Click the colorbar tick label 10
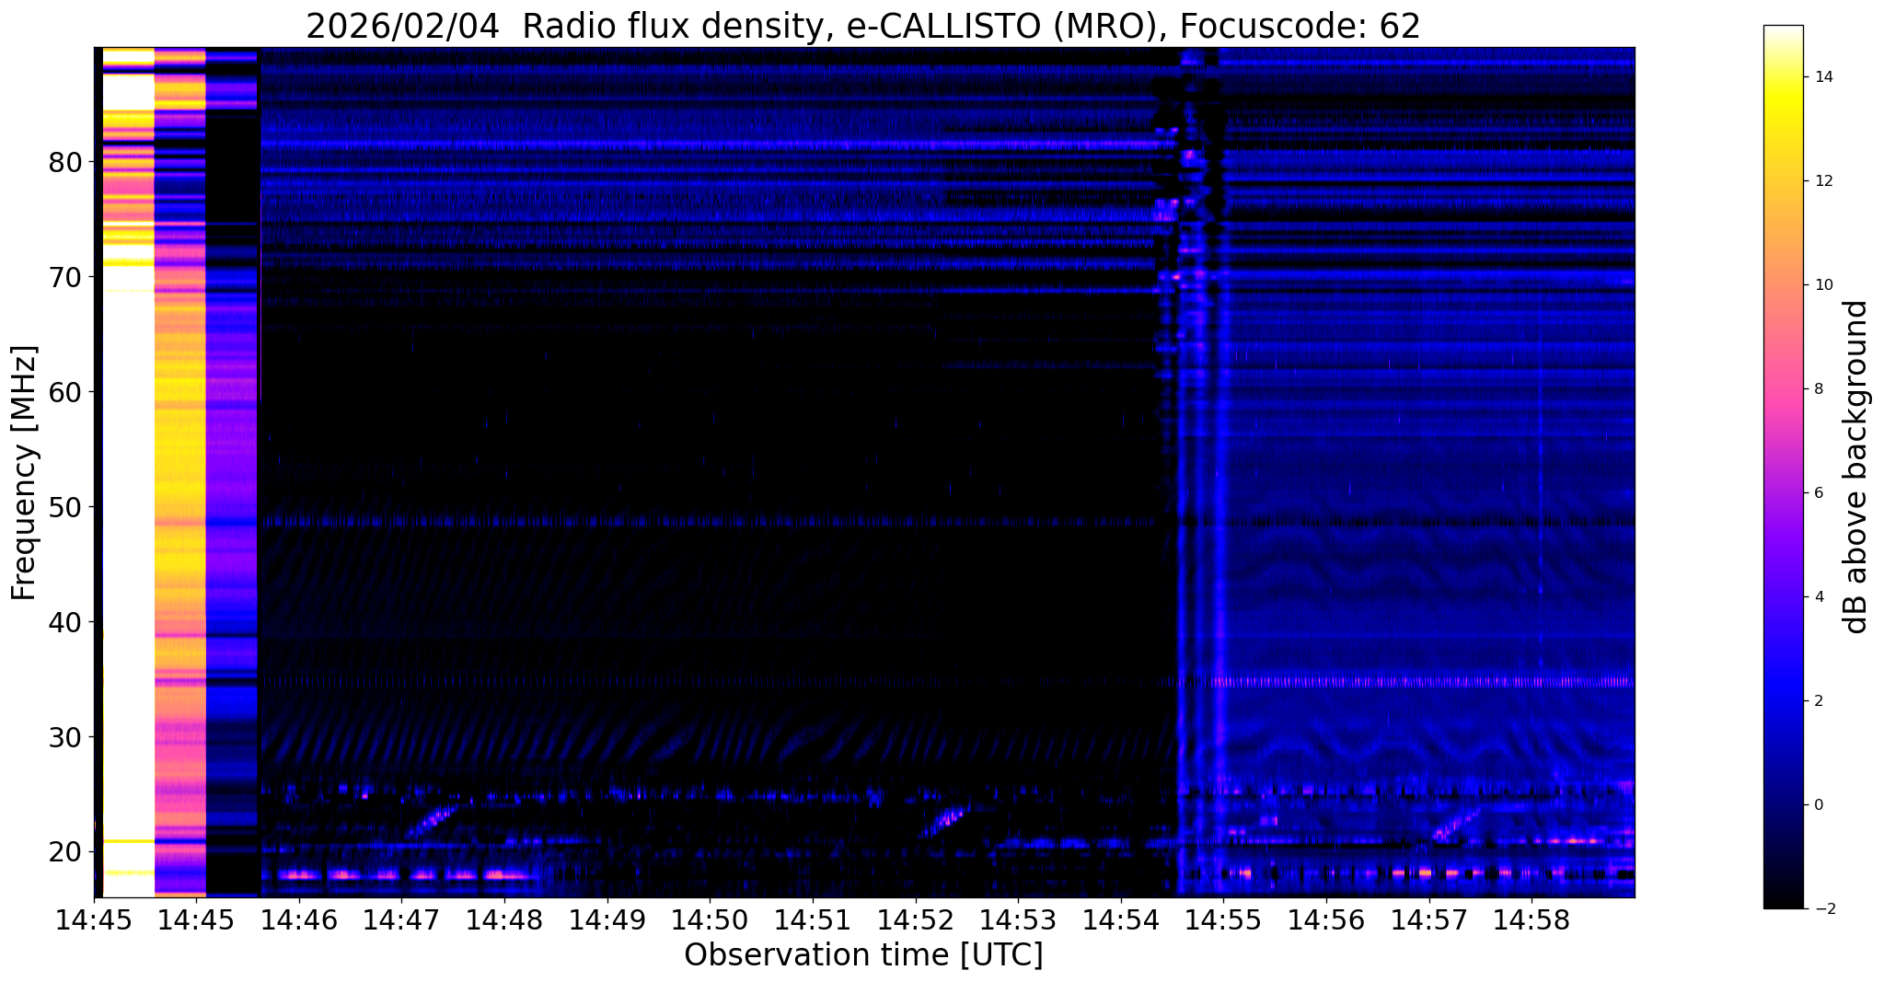 [1824, 285]
